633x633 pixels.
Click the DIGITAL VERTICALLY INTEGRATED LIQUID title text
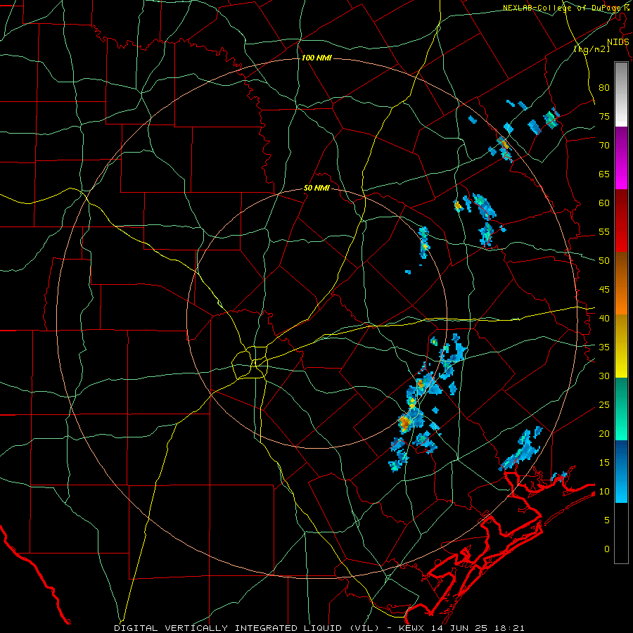click(247, 628)
